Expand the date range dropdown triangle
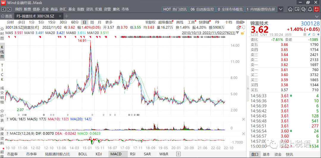321x158 pixels. click(237, 33)
